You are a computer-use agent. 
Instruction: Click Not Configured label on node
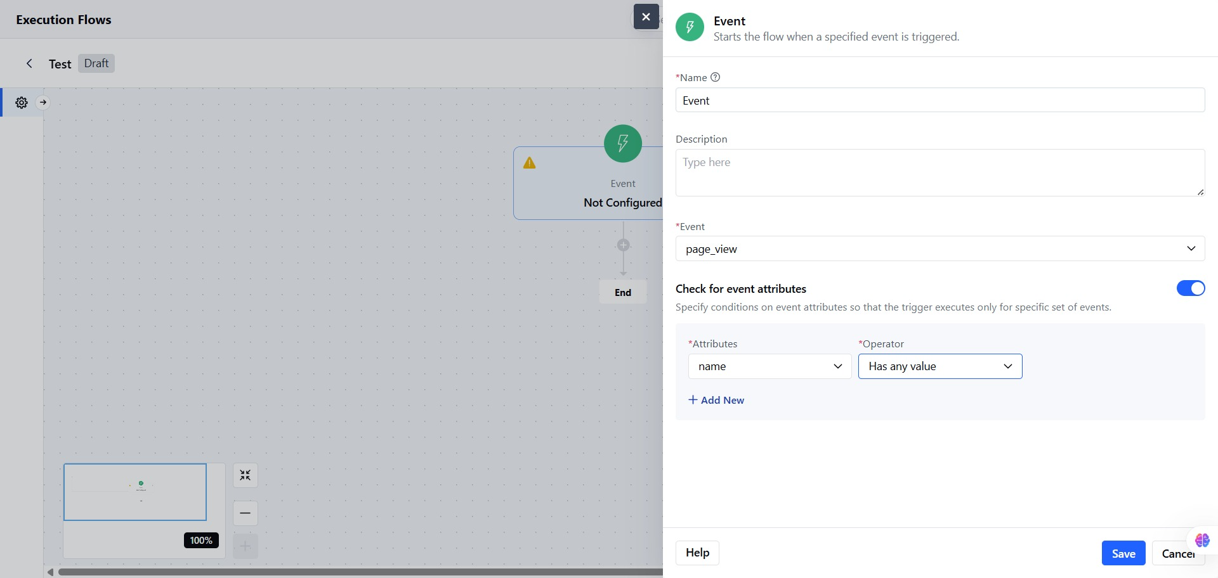pos(622,202)
